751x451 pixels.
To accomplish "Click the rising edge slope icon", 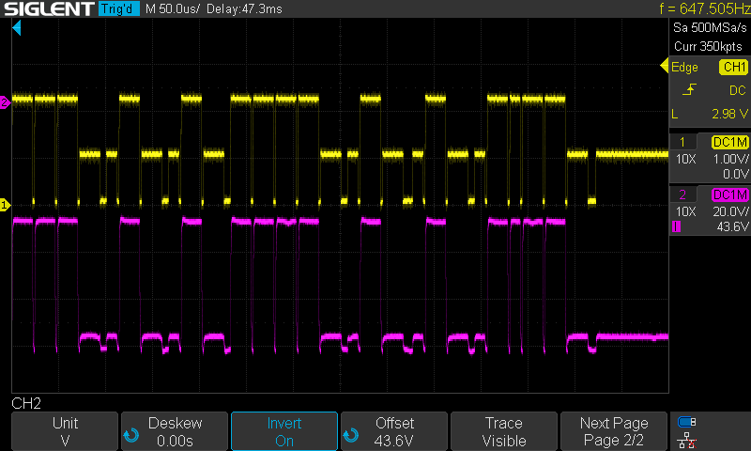I will pos(689,89).
